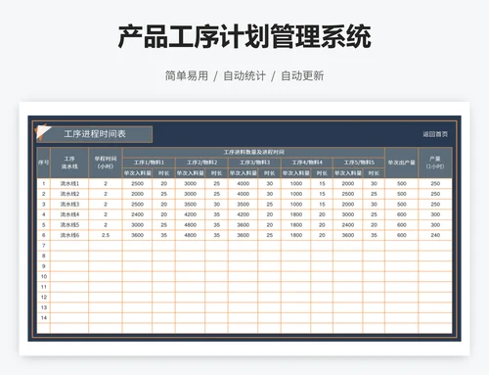
Task: Select the 工序3/物料3 header cell
Action: click(x=254, y=163)
